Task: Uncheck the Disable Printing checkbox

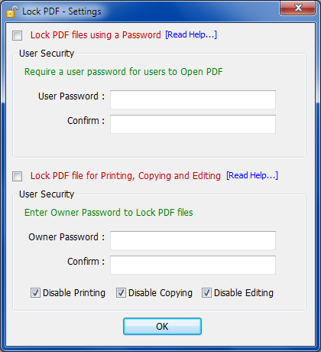Action: (35, 293)
